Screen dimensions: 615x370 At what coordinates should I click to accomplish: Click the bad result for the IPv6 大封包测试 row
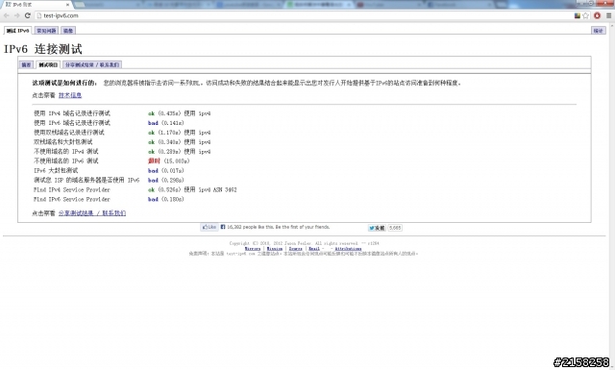(153, 171)
